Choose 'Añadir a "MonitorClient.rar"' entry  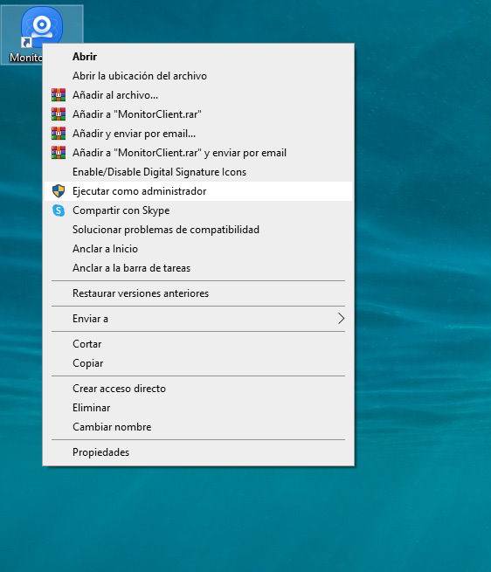[198, 114]
